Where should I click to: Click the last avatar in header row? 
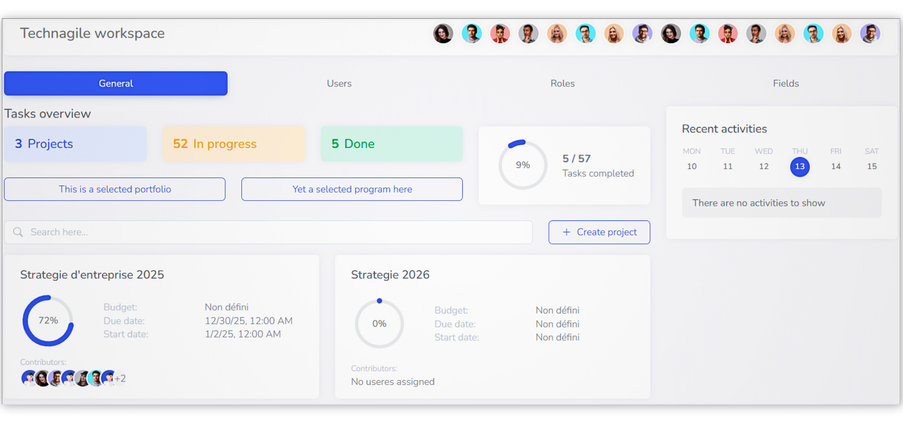pyautogui.click(x=870, y=34)
